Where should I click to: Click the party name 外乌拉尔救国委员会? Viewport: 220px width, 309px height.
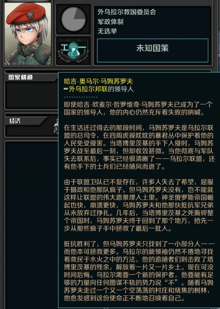click(127, 12)
